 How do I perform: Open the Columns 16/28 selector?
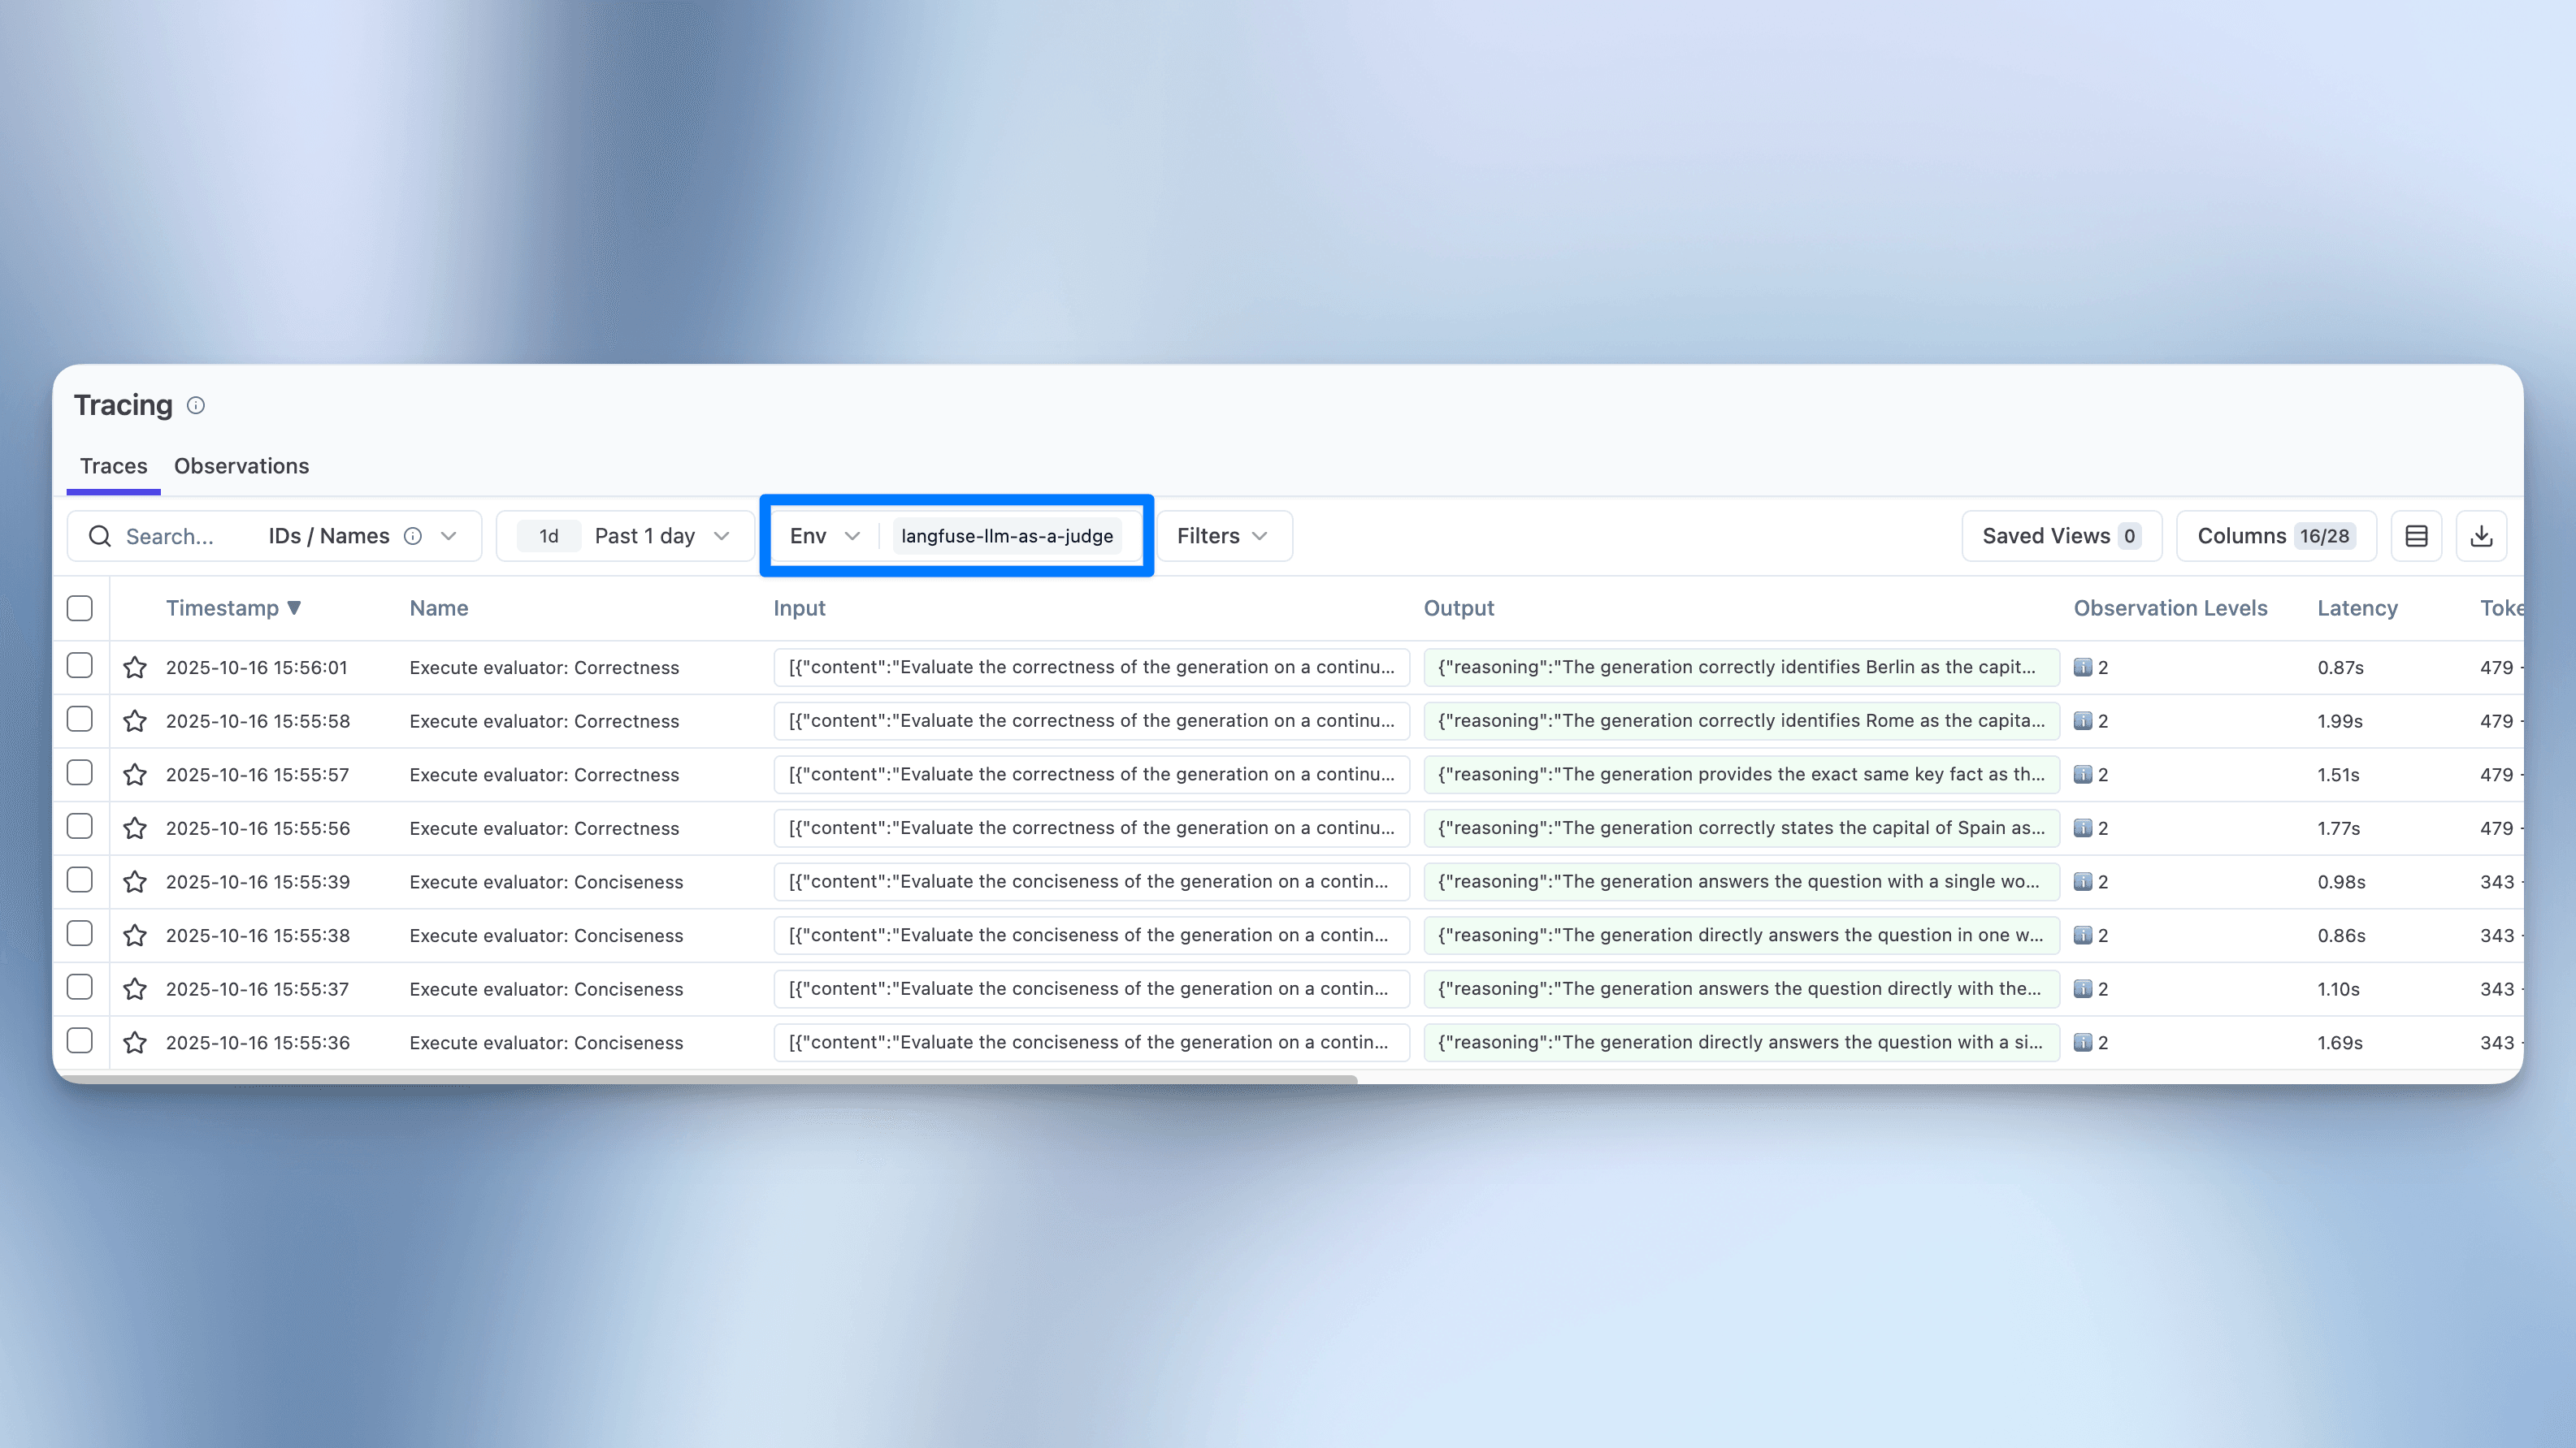[x=2275, y=537]
